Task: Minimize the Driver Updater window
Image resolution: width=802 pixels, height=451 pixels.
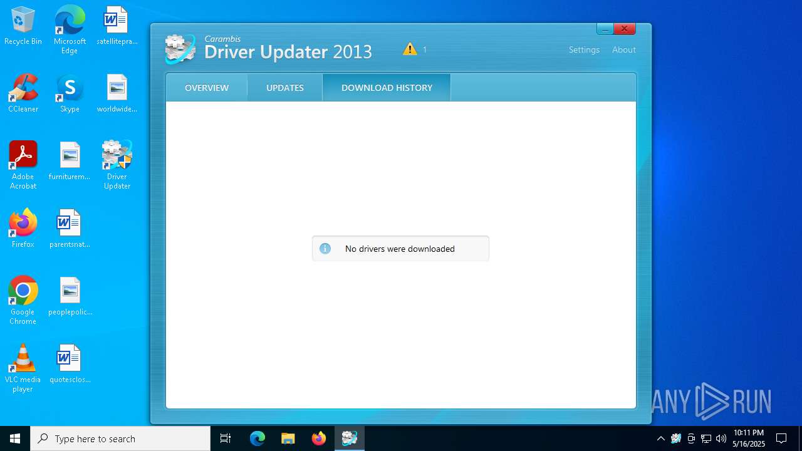Action: click(x=605, y=29)
